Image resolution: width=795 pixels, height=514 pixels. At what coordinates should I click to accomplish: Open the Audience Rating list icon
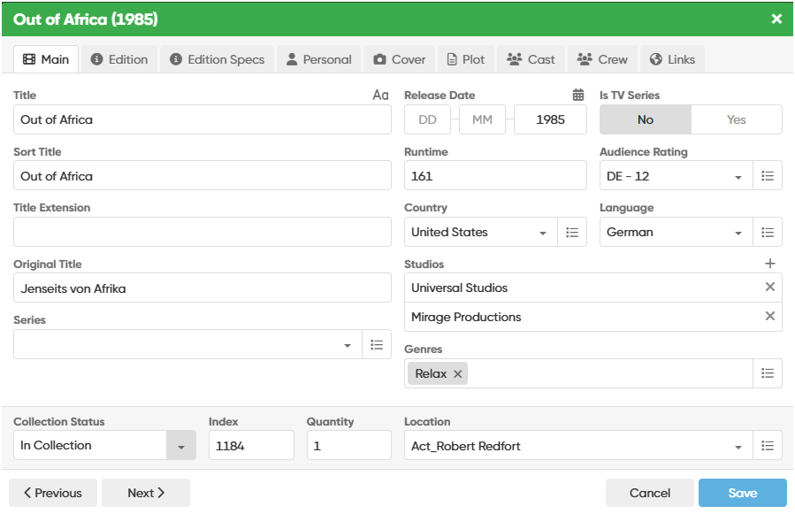pos(767,176)
